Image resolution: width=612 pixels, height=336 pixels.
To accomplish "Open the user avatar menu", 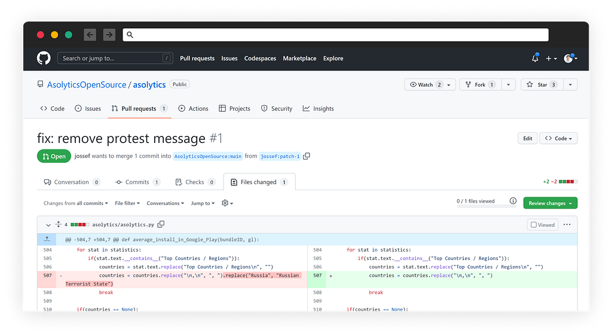I will click(570, 58).
